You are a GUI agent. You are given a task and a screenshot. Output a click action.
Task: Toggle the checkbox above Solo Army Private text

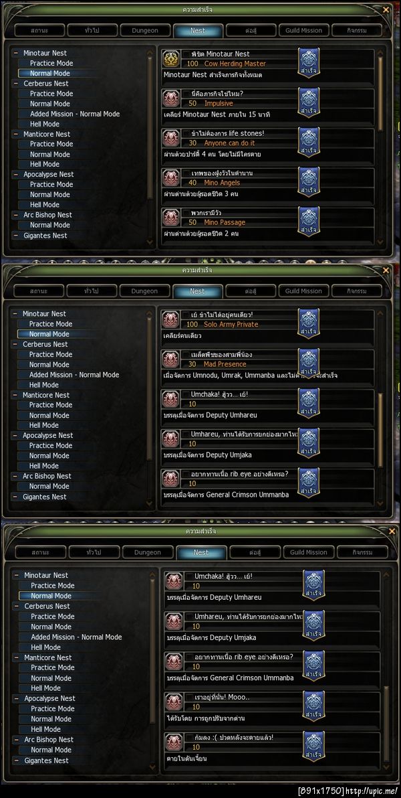click(186, 315)
